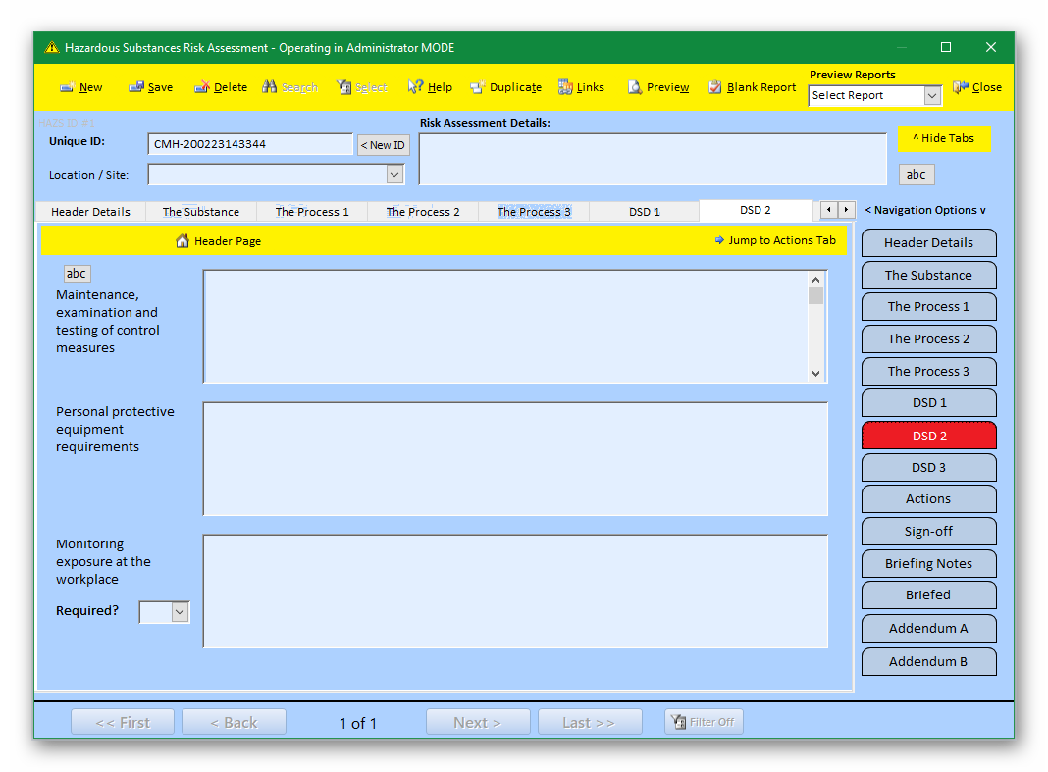Maximize the Risk Assessment window

(946, 47)
